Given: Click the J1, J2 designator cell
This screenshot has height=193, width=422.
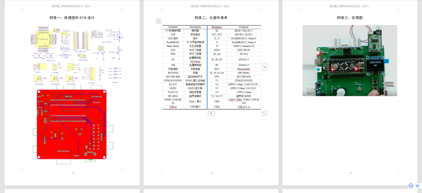Looking at the screenshot, I should point(217,38).
